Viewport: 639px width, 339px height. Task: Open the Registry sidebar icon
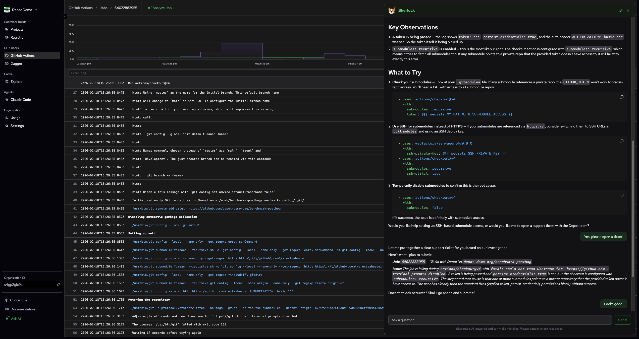pos(7,37)
